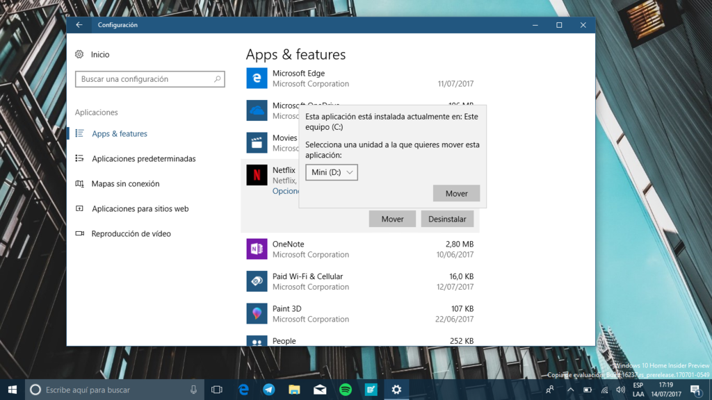Image resolution: width=712 pixels, height=400 pixels.
Task: Click the Reproducción de vídeo icon
Action: tap(79, 233)
